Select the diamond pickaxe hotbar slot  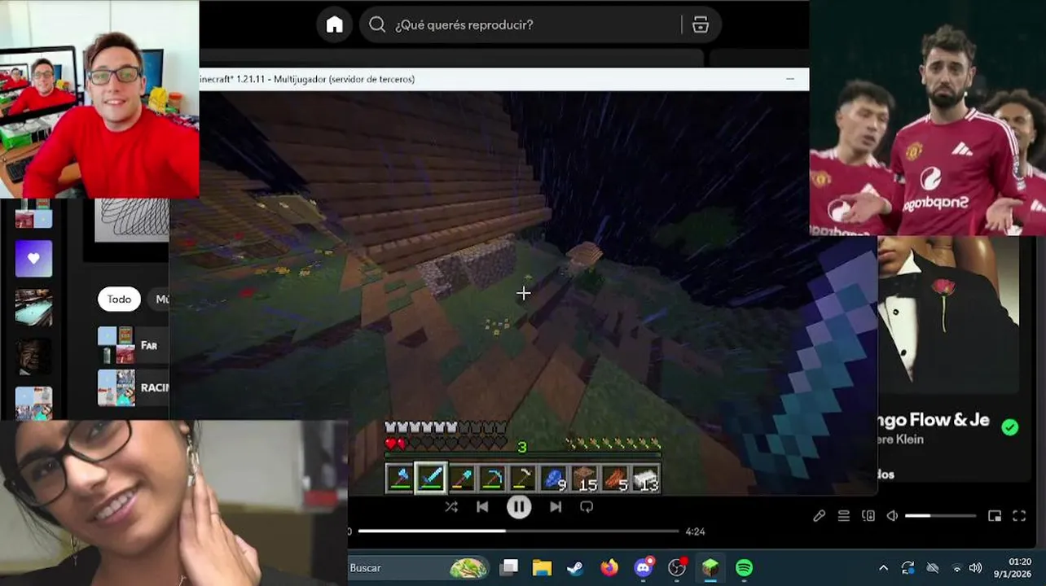coord(492,479)
